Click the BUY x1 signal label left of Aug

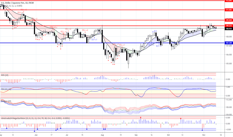[x=94, y=40]
